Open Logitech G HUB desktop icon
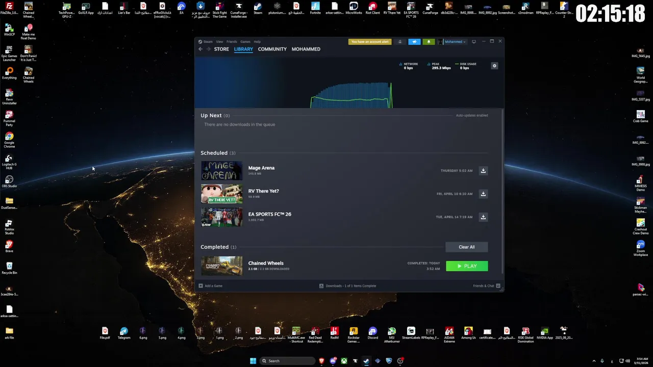This screenshot has height=367, width=653. tap(9, 162)
